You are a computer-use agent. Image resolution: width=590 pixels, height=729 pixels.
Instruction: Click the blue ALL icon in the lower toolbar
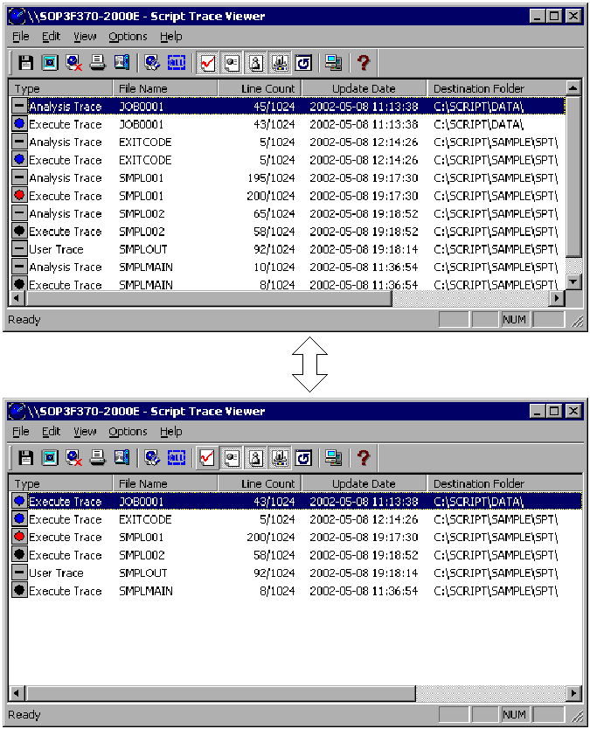176,458
